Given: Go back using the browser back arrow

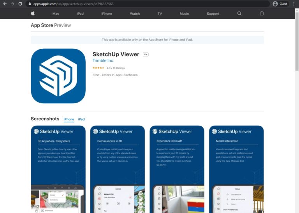Looking at the screenshot, I should click(x=5, y=4).
